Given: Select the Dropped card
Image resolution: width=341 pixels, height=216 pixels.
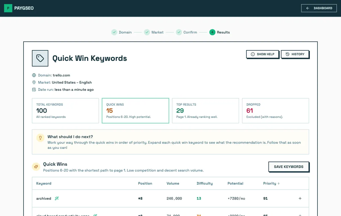Looking at the screenshot, I should coord(275,111).
